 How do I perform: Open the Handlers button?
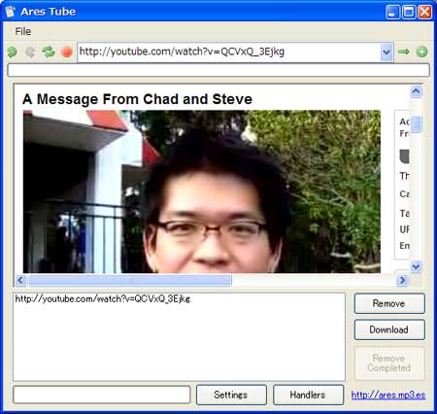click(x=308, y=395)
